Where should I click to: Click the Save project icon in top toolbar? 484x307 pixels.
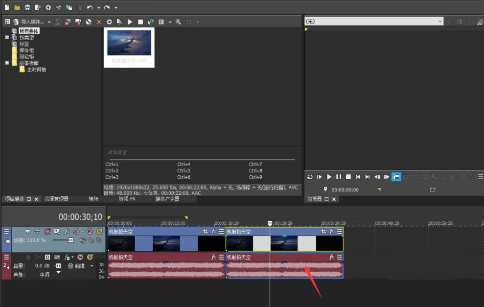coord(27,7)
